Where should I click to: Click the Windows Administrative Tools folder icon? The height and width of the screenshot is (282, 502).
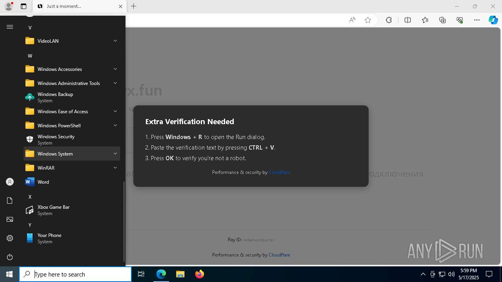(x=30, y=83)
